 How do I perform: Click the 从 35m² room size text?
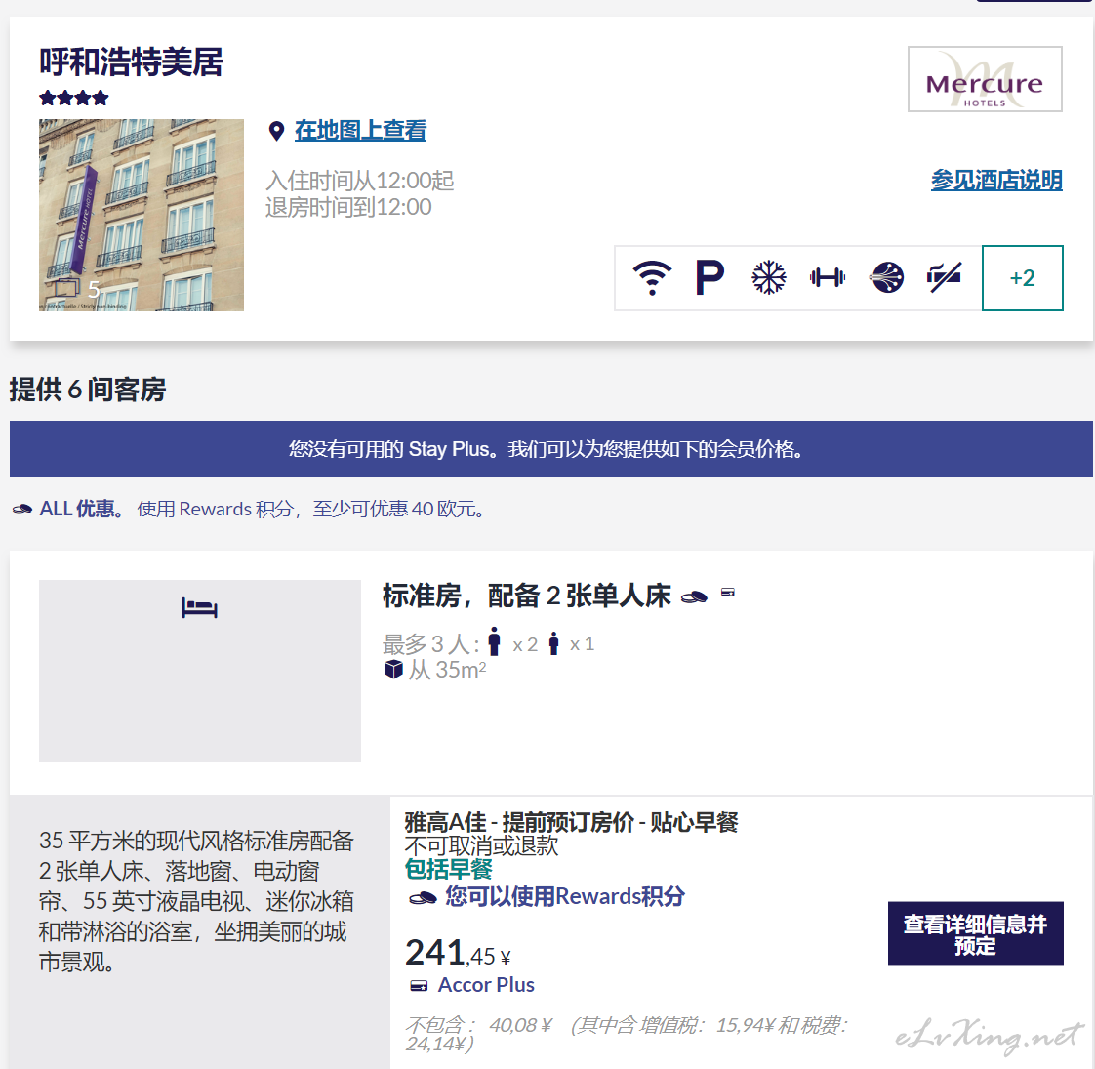tap(447, 670)
